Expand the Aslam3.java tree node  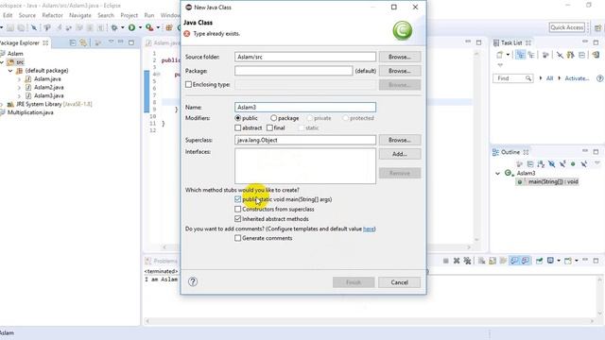pyautogui.click(x=19, y=95)
